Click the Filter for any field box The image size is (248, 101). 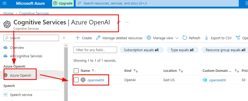[x=95, y=50]
